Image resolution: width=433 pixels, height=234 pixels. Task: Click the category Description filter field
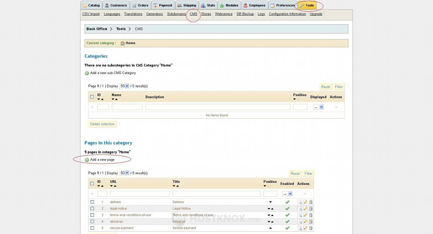point(218,107)
